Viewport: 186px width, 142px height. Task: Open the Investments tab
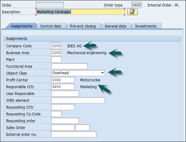coord(146,26)
